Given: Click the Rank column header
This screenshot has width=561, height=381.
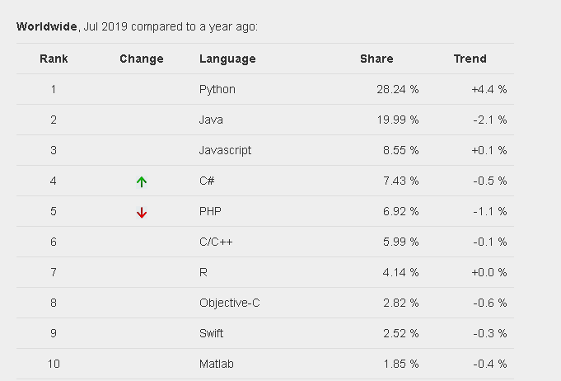Looking at the screenshot, I should pos(54,59).
